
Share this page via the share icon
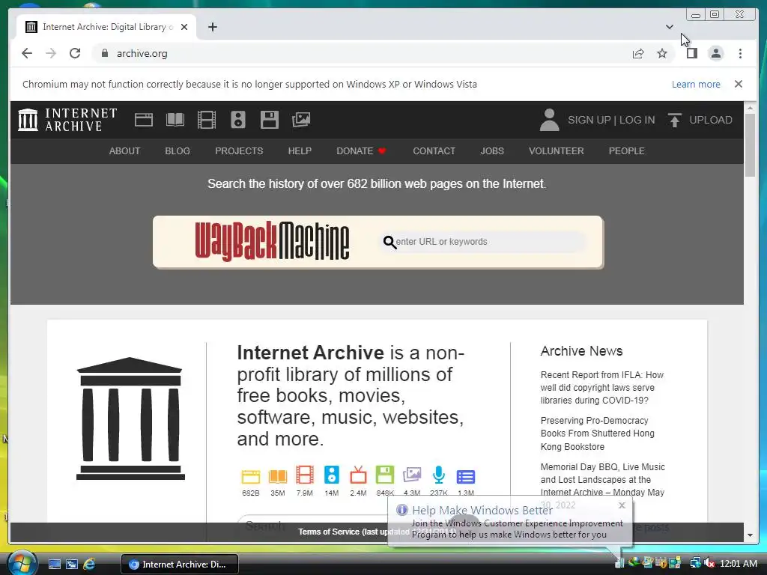[x=638, y=53]
